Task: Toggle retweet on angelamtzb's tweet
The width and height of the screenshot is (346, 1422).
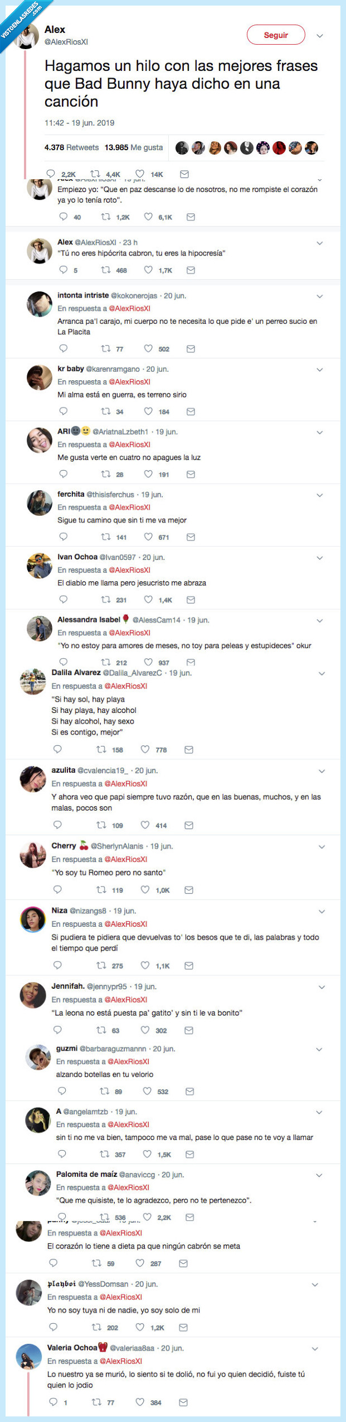Action: 104,1154
